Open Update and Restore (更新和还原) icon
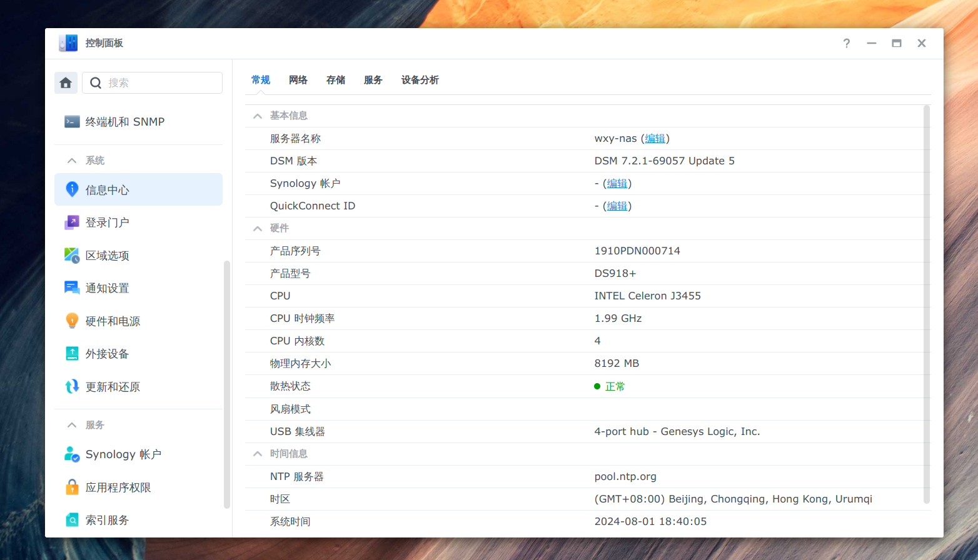 [72, 387]
